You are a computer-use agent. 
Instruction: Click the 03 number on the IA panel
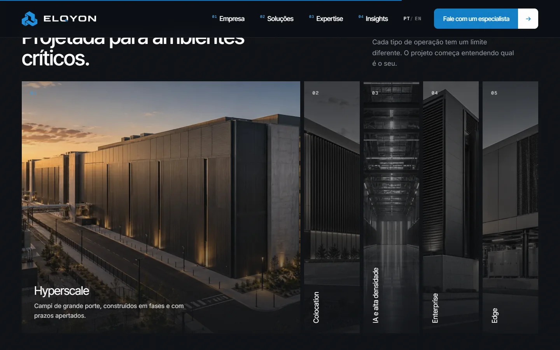point(375,93)
